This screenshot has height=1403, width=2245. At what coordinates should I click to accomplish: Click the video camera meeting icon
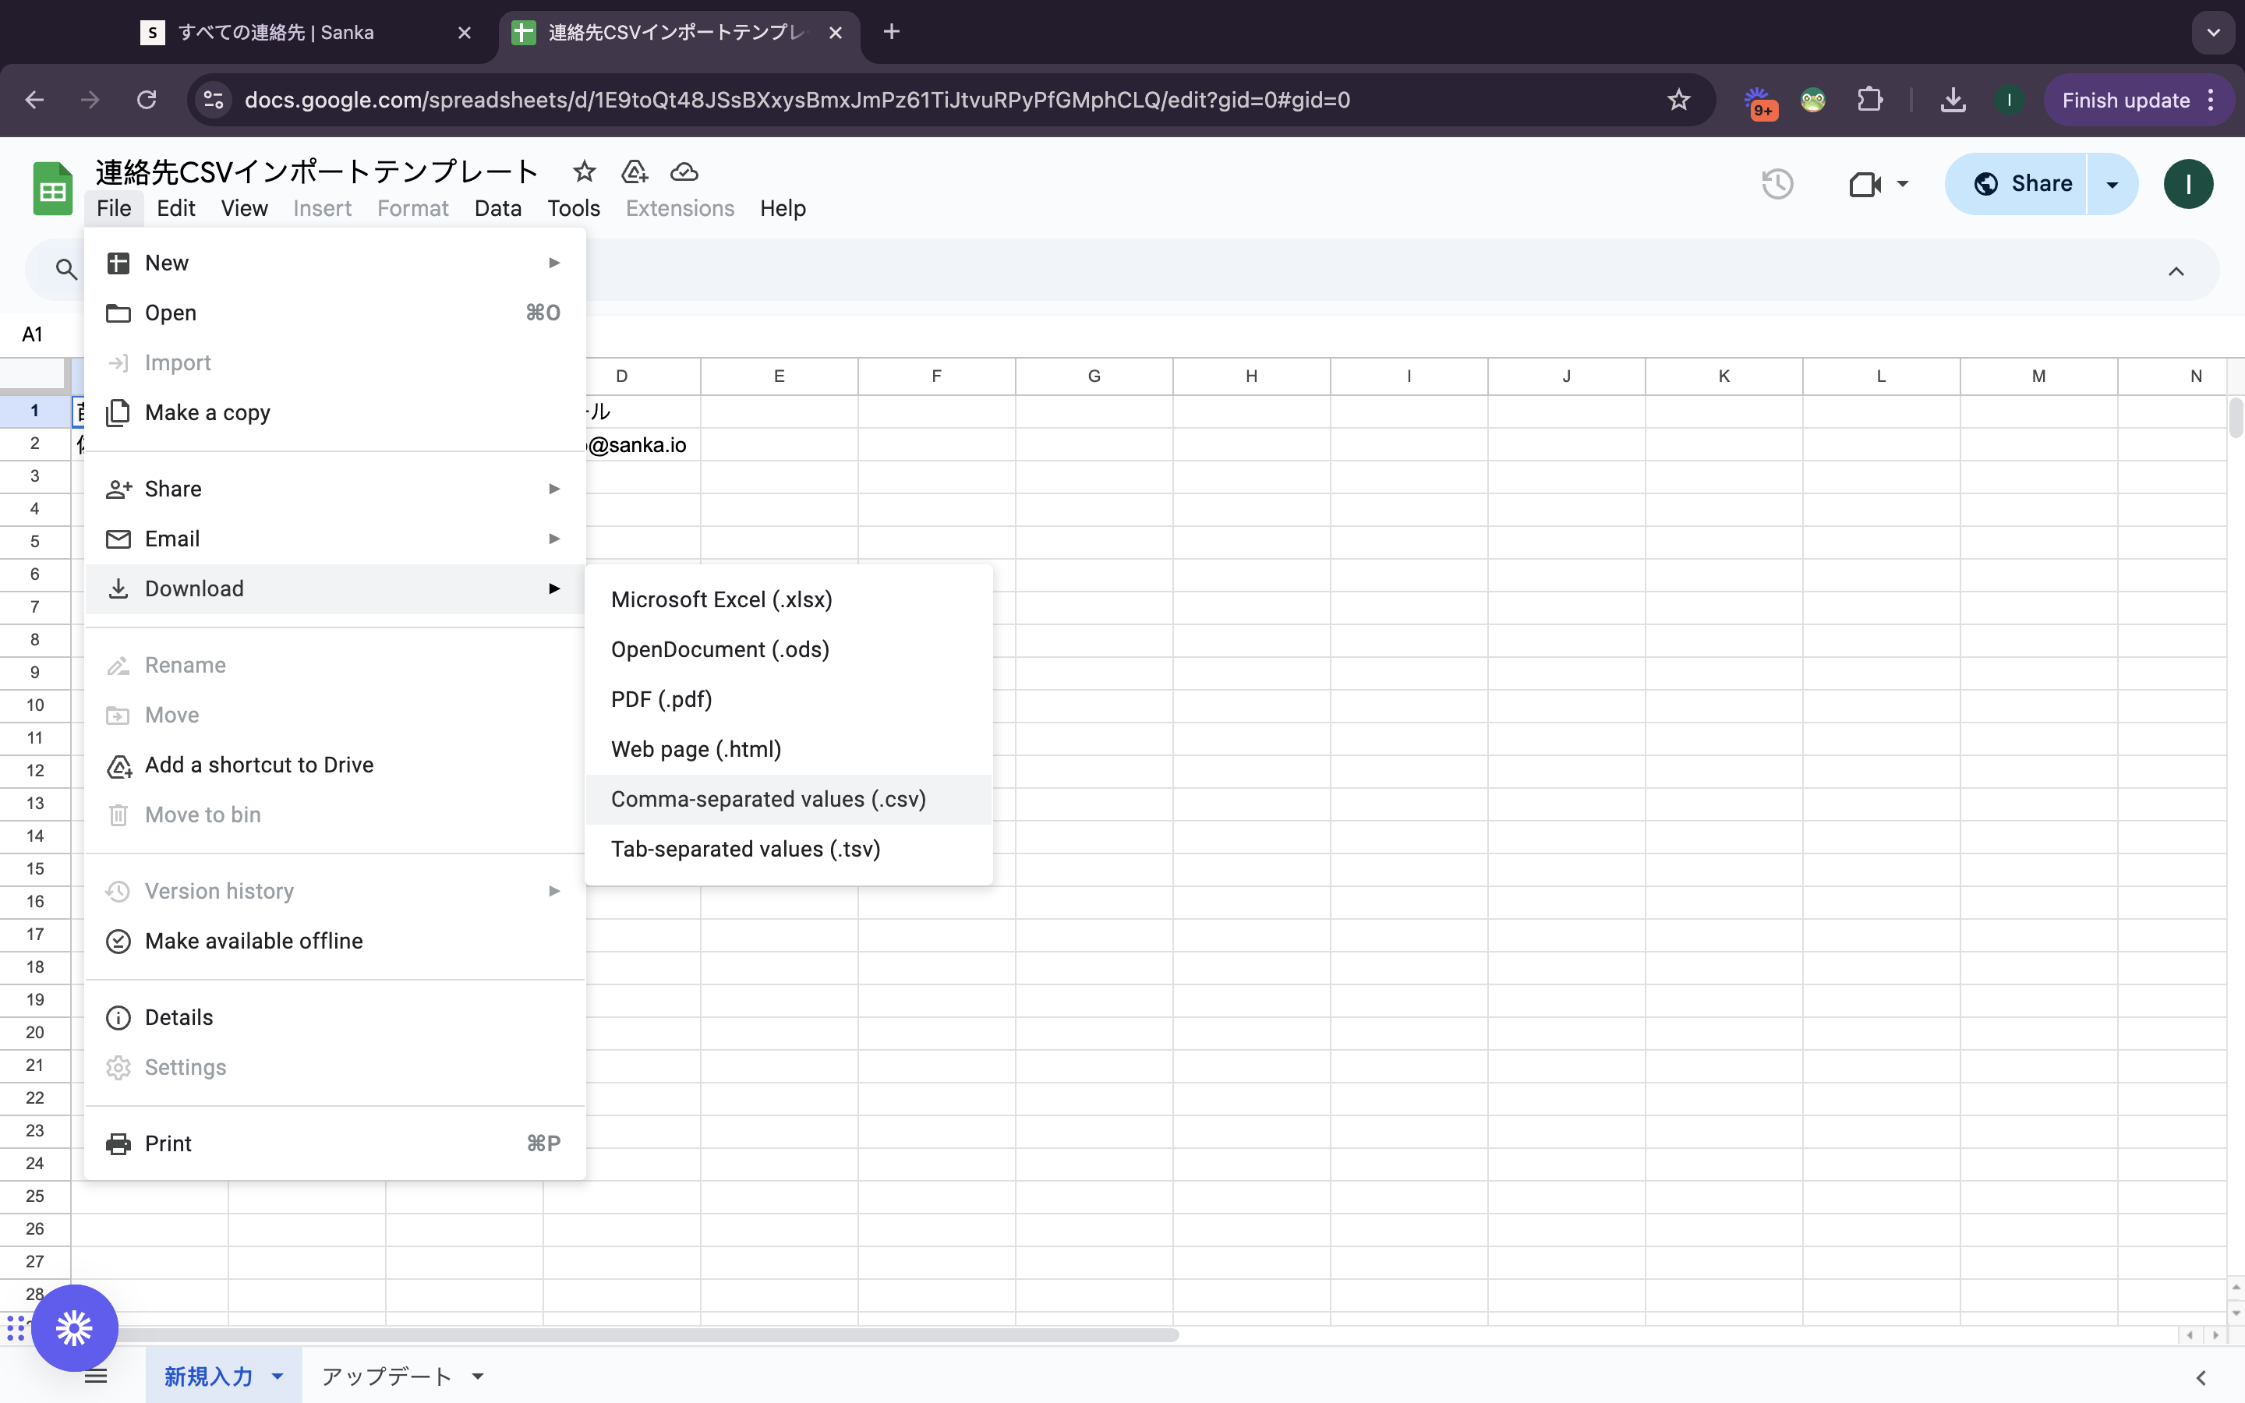click(x=1865, y=184)
